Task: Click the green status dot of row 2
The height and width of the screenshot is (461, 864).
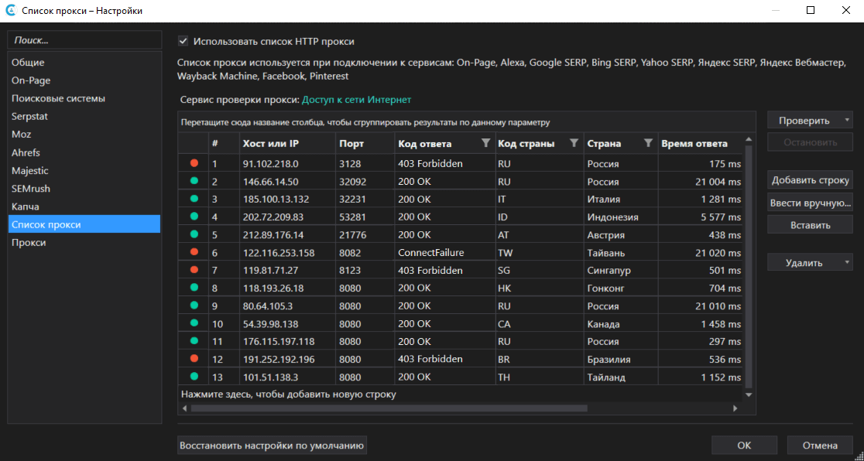Action: tap(194, 181)
